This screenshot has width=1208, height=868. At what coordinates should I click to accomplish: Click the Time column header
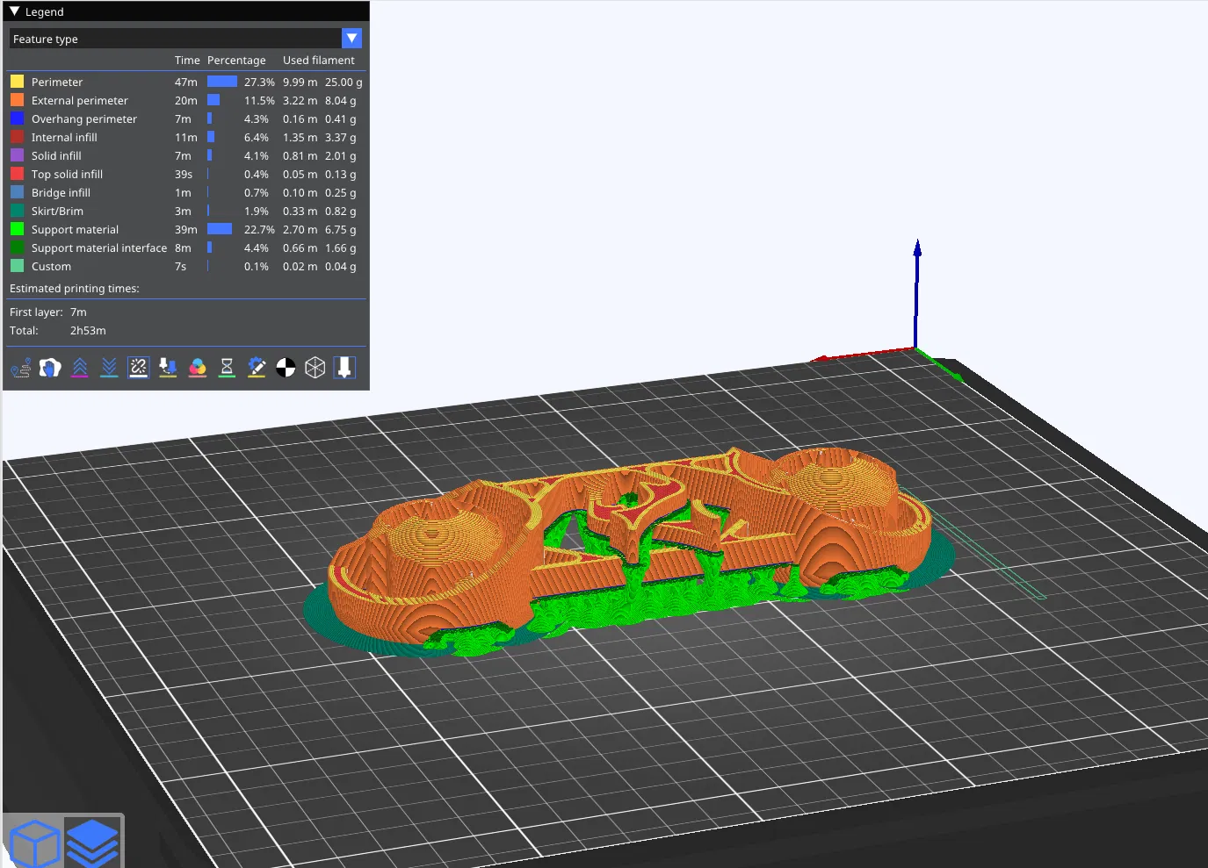pyautogui.click(x=187, y=61)
